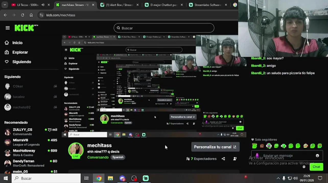The height and width of the screenshot is (183, 328).
Task: Open the Chrome tab search dropdown
Action: coord(5,5)
